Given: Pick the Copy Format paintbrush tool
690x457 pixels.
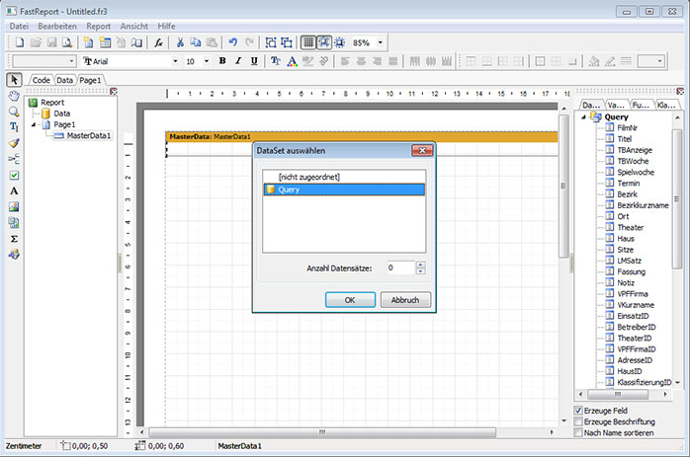Looking at the screenshot, I should (x=14, y=143).
